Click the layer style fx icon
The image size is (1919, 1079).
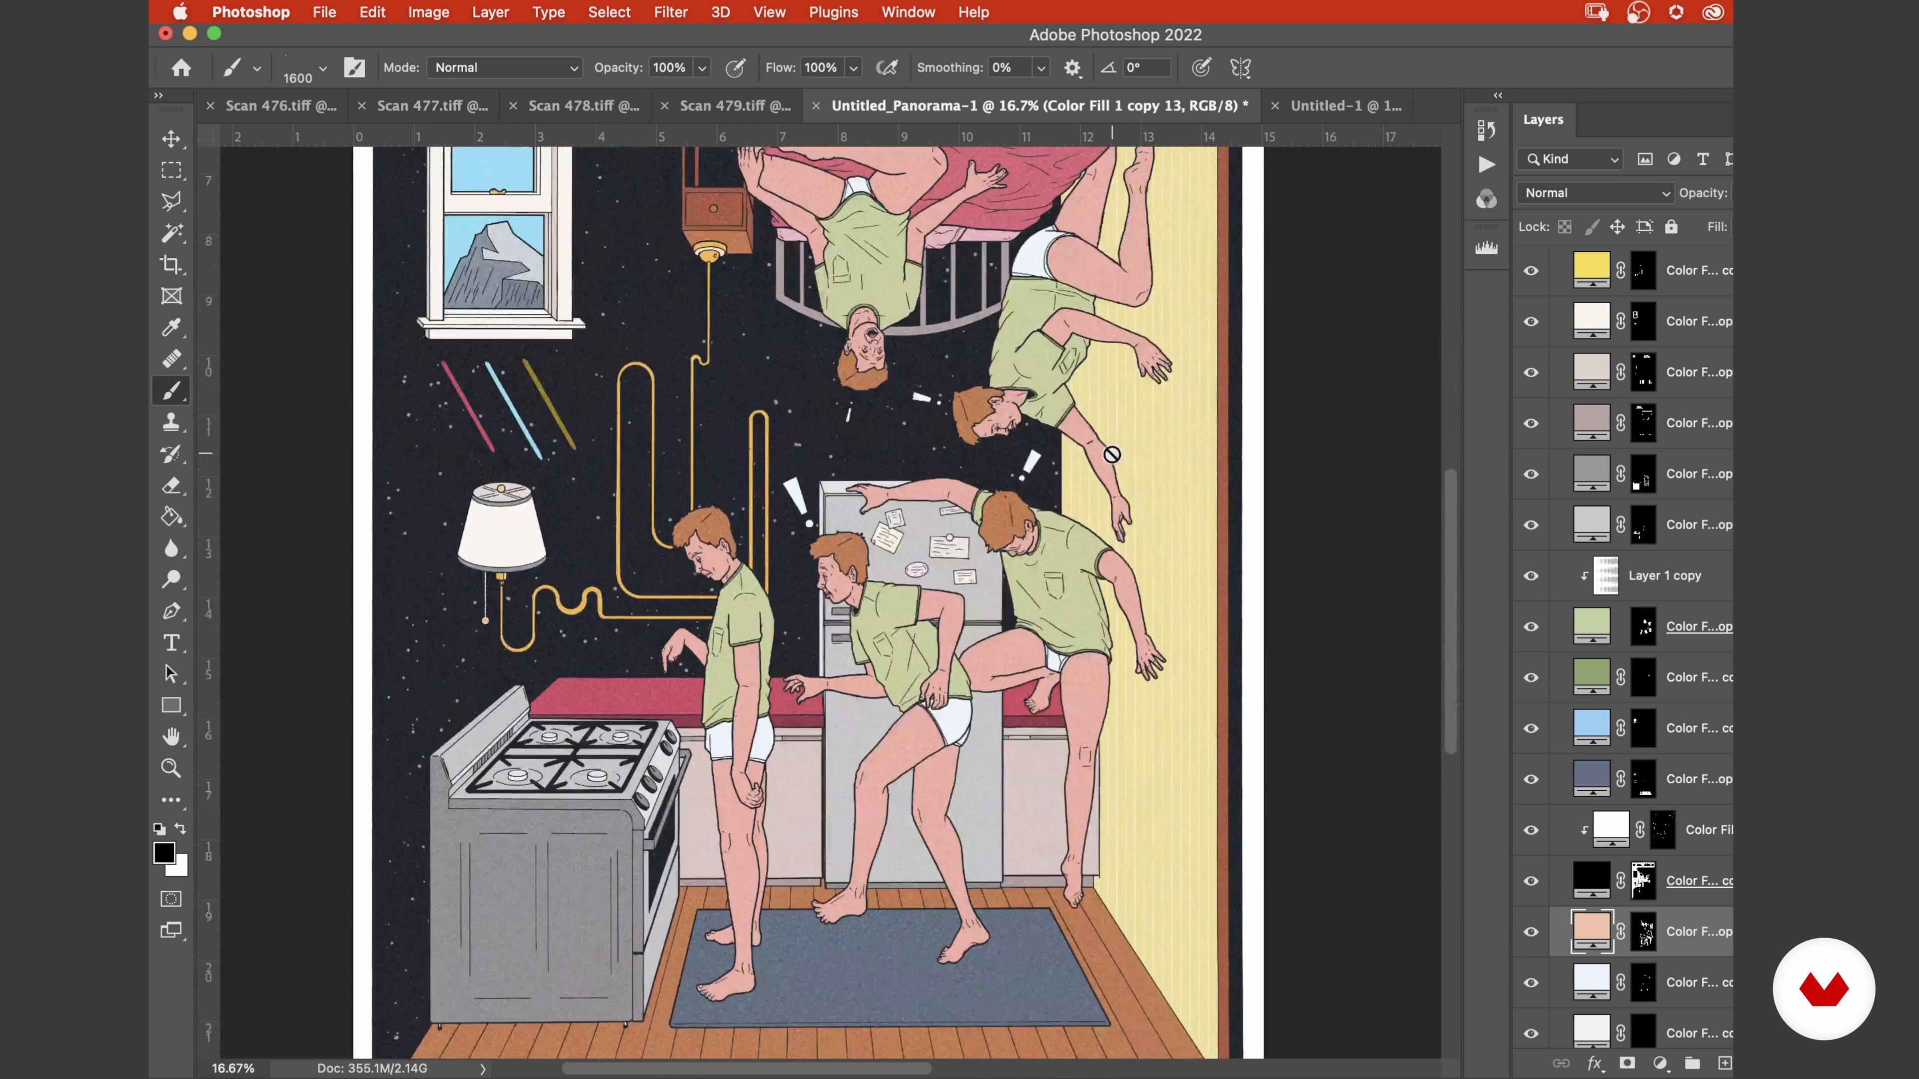1594,1063
